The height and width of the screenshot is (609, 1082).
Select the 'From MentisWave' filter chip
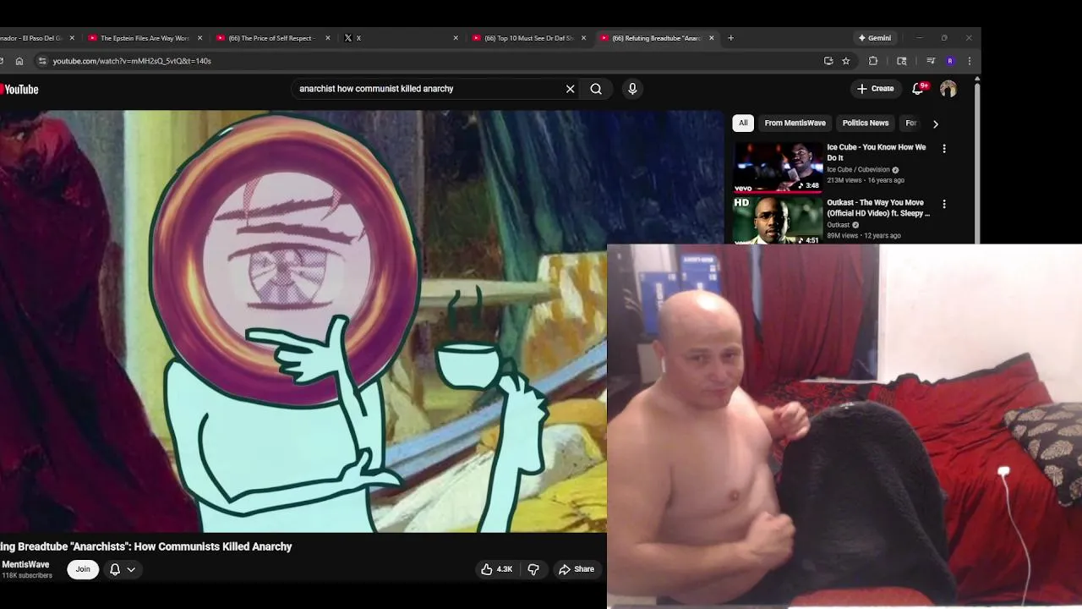click(x=795, y=123)
